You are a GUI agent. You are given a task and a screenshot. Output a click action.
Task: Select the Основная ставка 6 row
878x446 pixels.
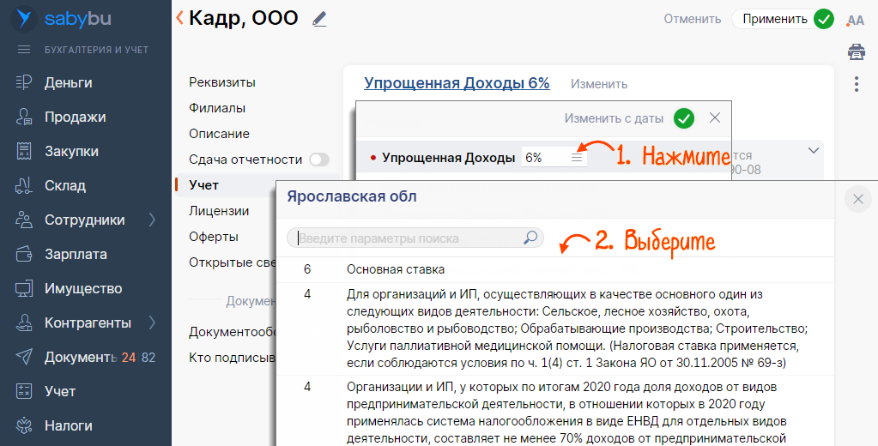coord(395,269)
